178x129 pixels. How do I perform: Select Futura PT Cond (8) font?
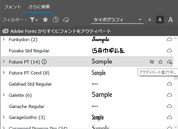coord(29,73)
